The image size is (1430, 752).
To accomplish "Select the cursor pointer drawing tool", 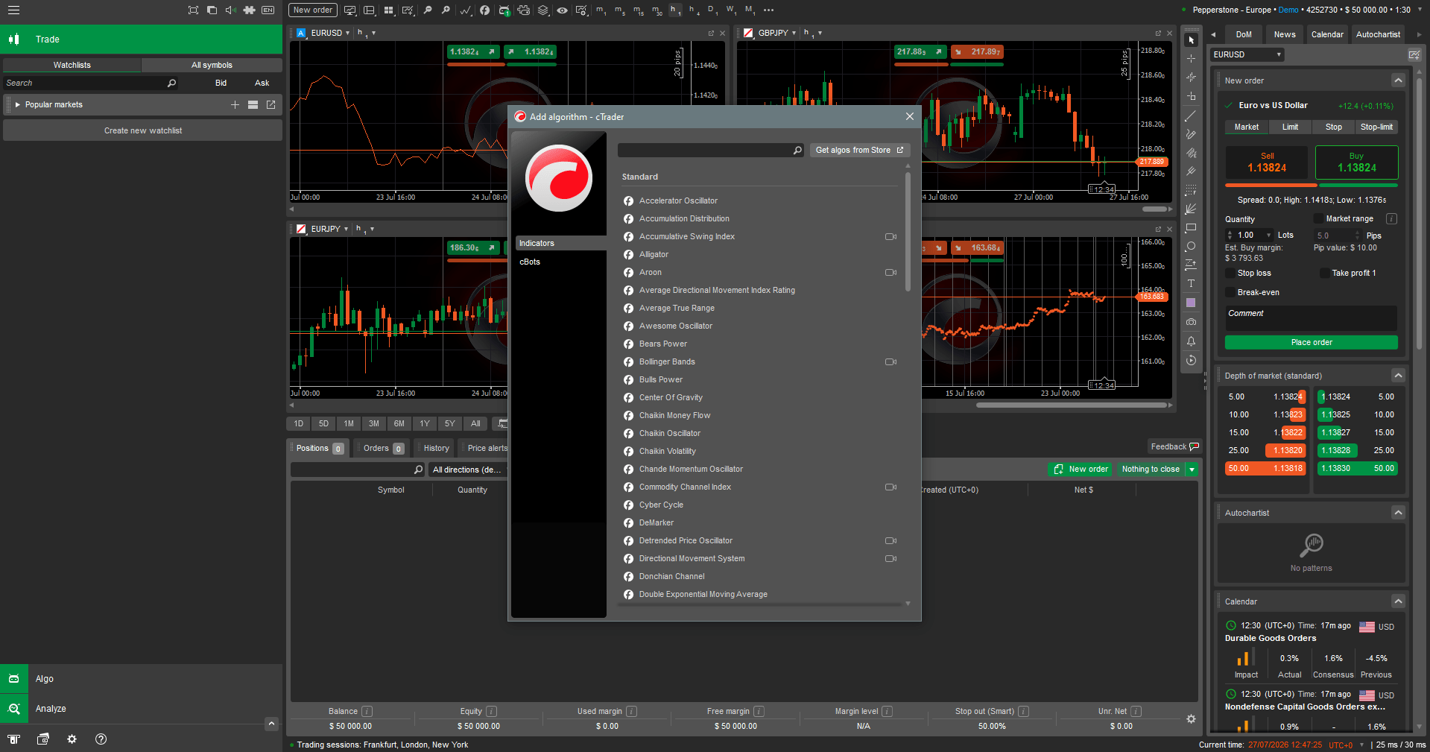I will pyautogui.click(x=1191, y=40).
